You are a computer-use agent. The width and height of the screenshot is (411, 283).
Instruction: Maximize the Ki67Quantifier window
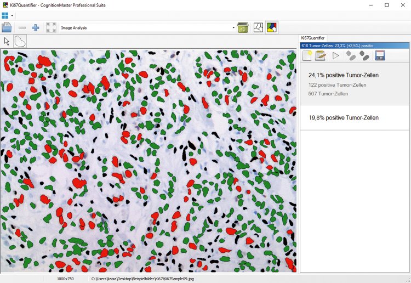pos(387,5)
